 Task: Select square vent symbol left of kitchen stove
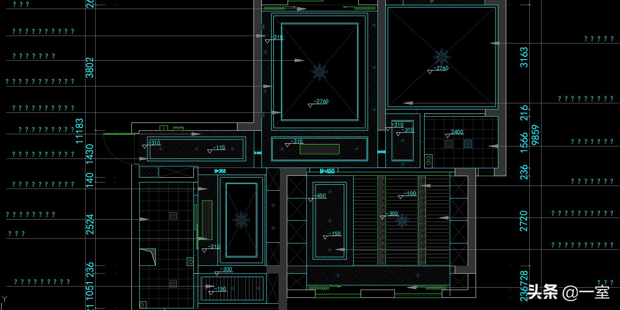449,144
